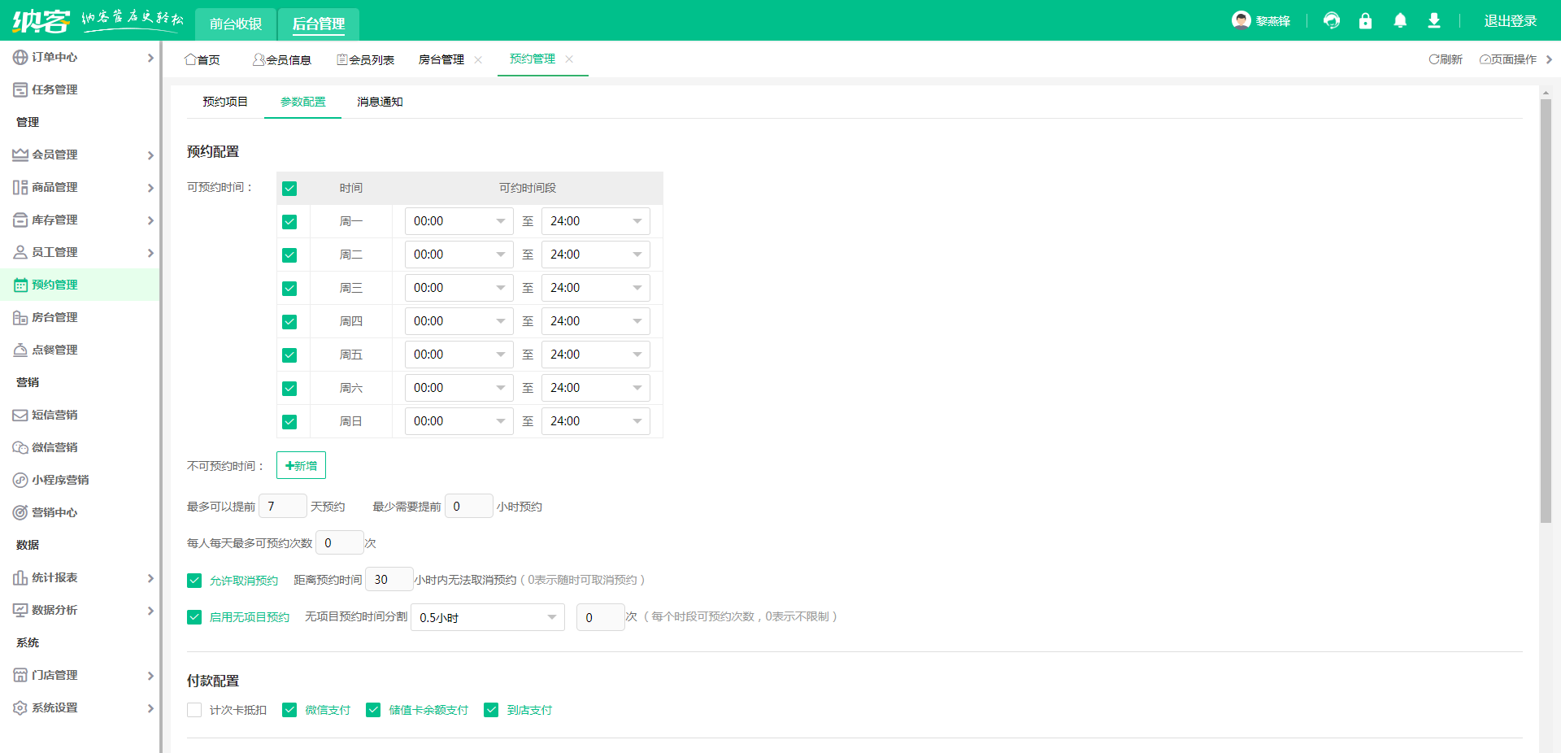Switch to the 消息通知 tab
The height and width of the screenshot is (753, 1561).
pyautogui.click(x=379, y=102)
